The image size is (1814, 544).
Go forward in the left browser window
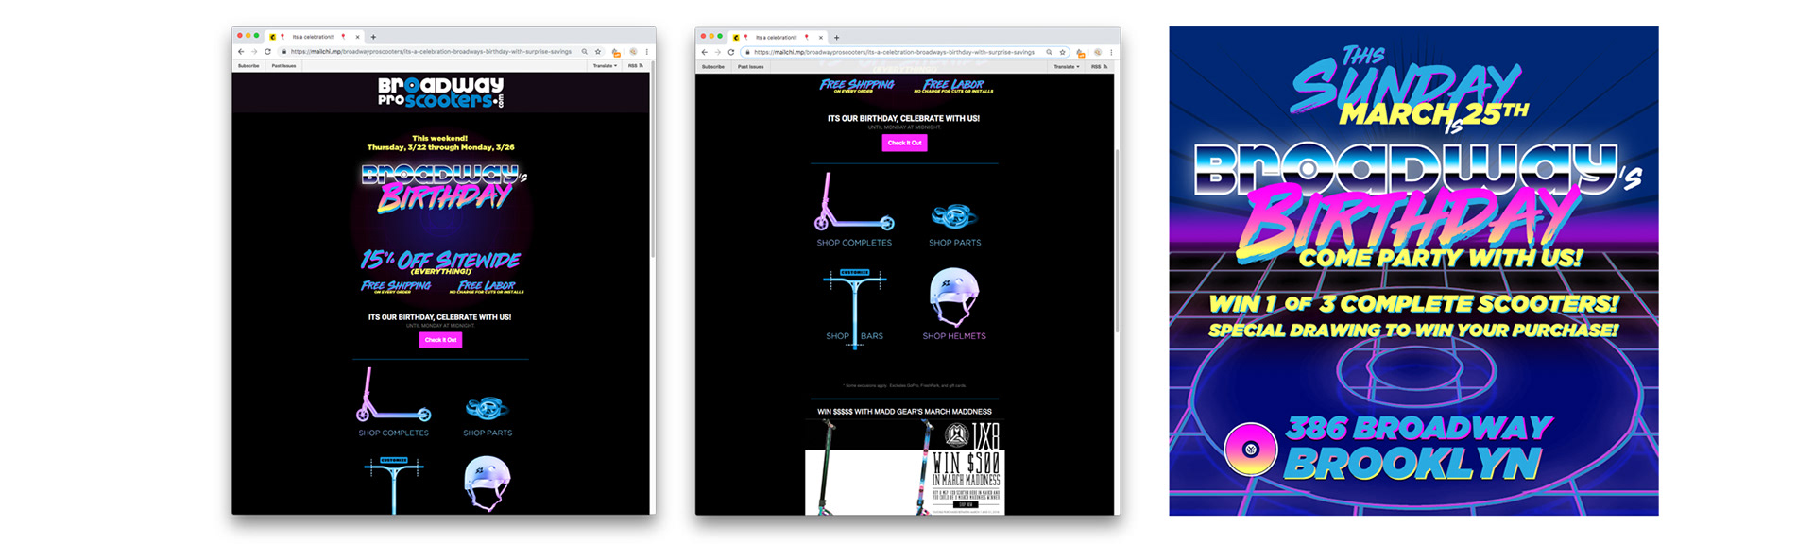coord(253,52)
